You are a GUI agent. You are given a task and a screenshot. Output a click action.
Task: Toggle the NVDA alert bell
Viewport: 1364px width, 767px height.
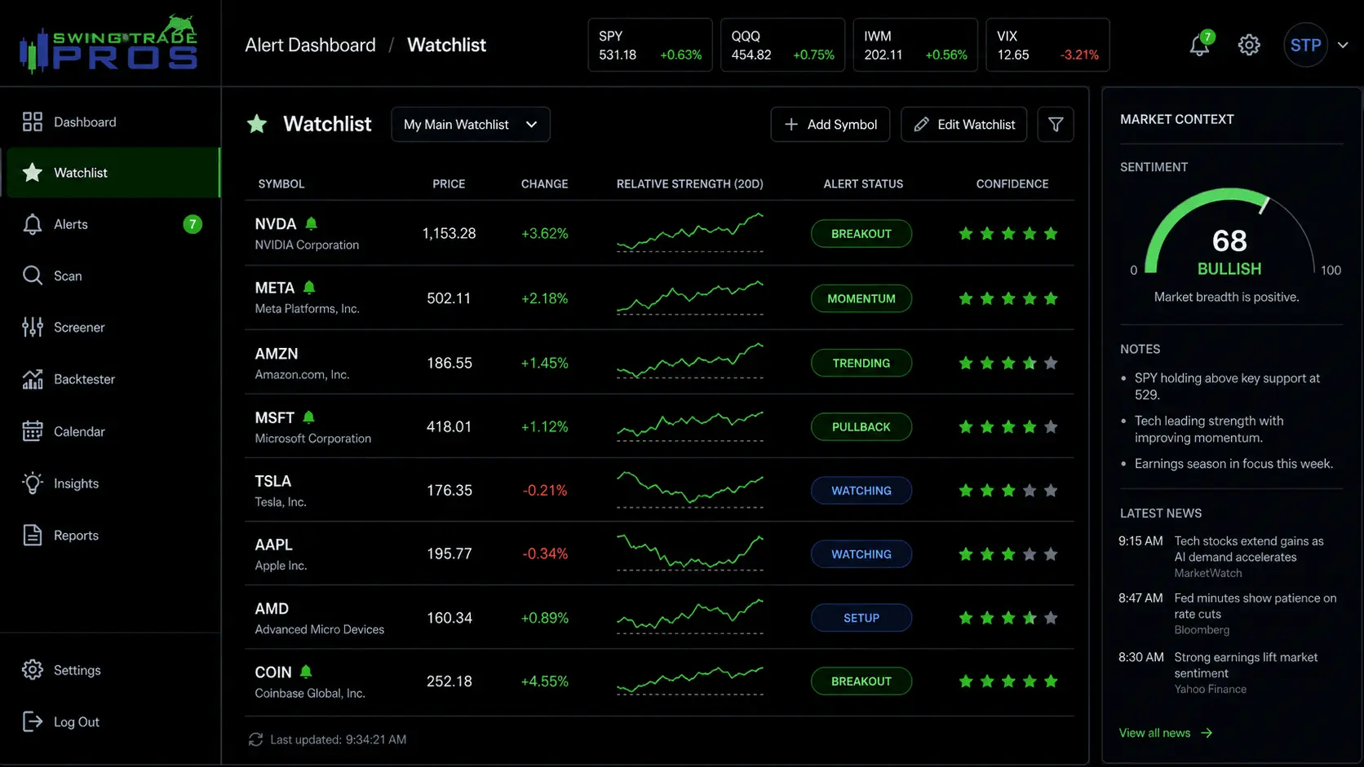(311, 223)
